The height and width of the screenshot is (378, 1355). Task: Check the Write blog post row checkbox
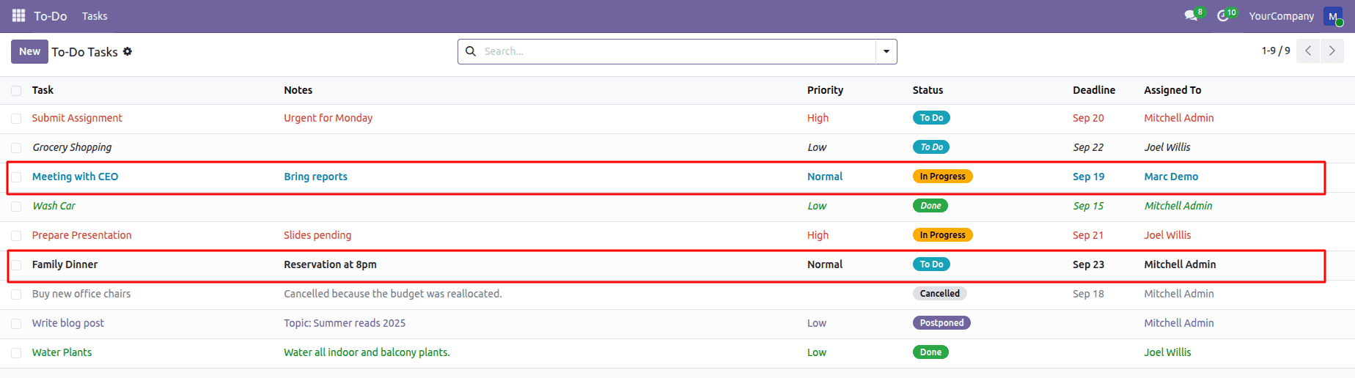click(x=16, y=324)
